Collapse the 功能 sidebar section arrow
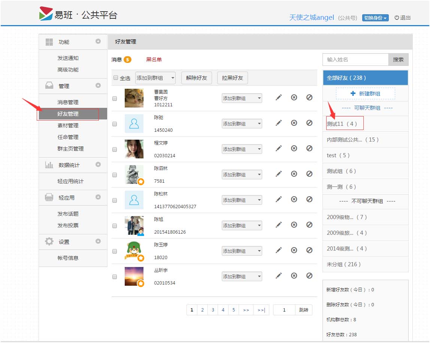Image resolution: width=430 pixels, height=343 pixels. point(98,42)
